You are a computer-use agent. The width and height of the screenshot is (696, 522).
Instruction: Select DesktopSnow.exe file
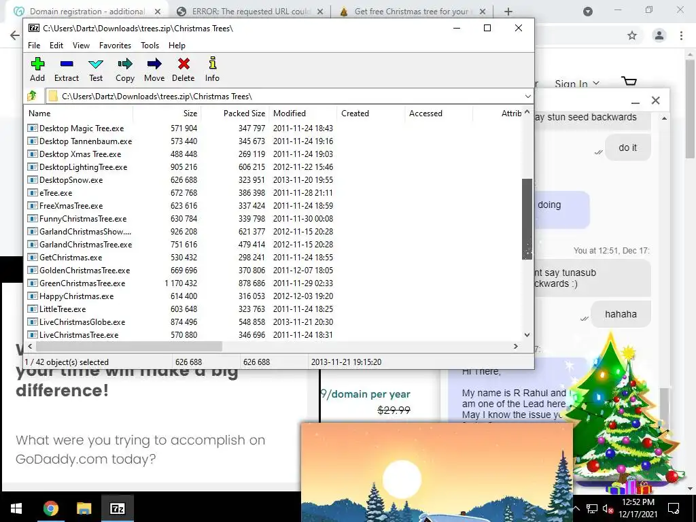tap(71, 179)
